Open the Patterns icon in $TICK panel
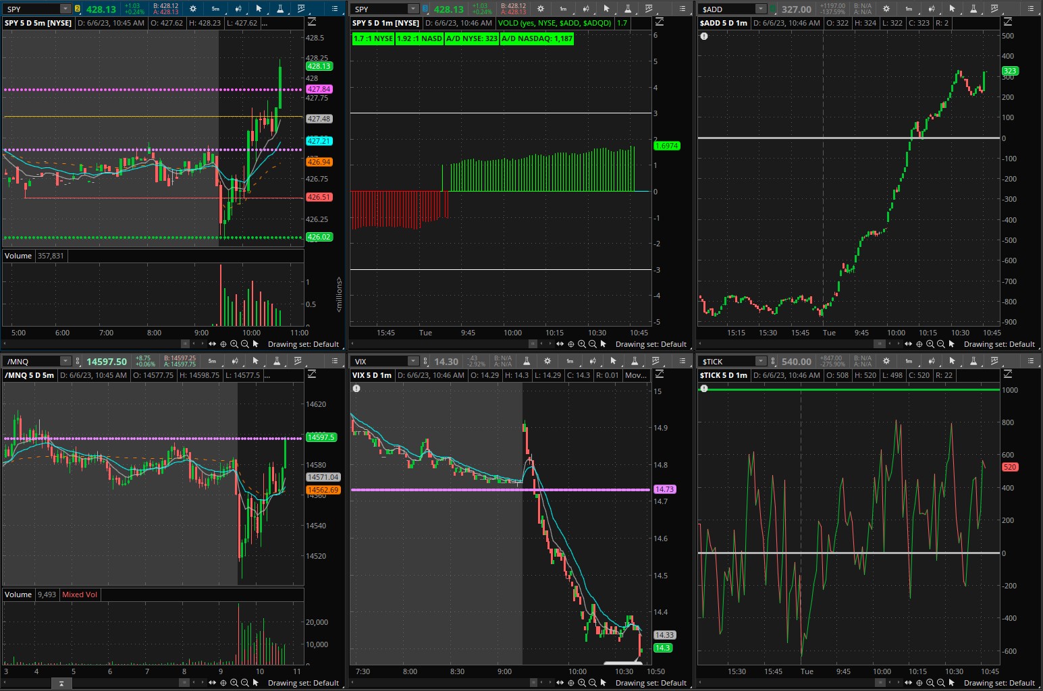Viewport: 1043px width, 691px height. pyautogui.click(x=994, y=361)
